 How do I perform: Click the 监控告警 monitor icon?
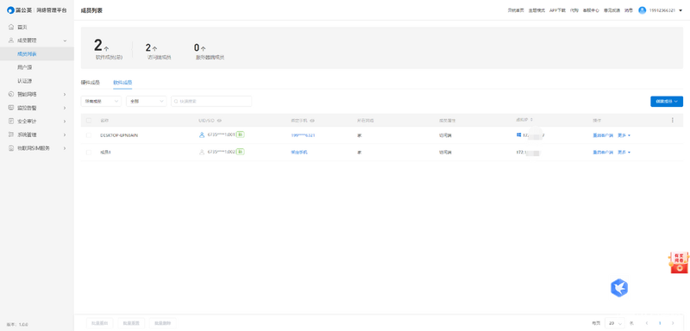click(11, 108)
